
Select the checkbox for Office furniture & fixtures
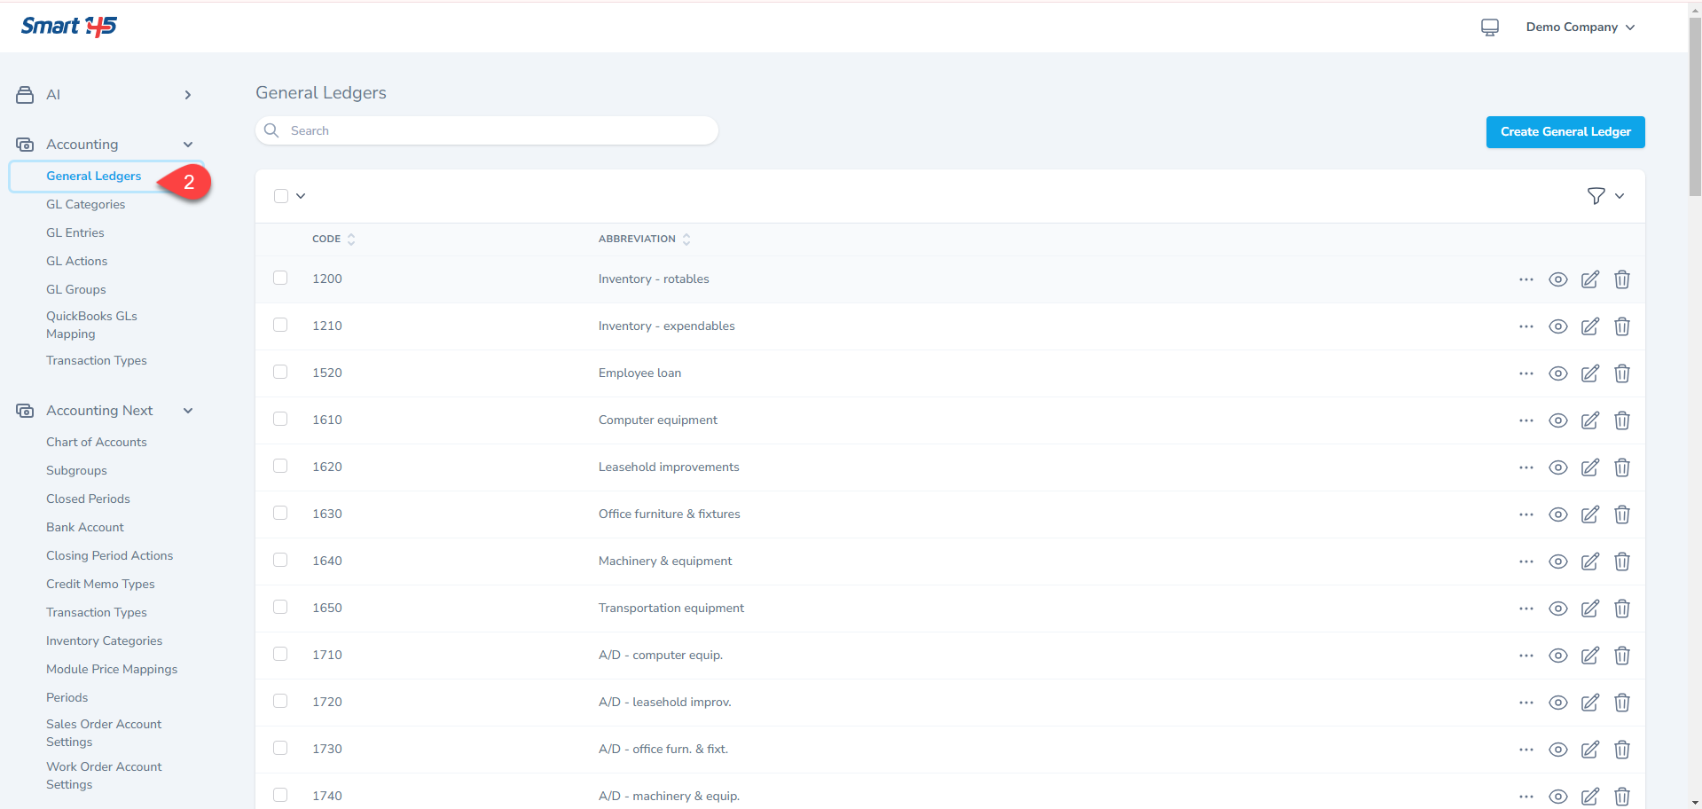280,514
